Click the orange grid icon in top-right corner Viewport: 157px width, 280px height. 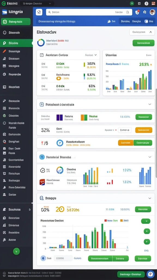153,3
